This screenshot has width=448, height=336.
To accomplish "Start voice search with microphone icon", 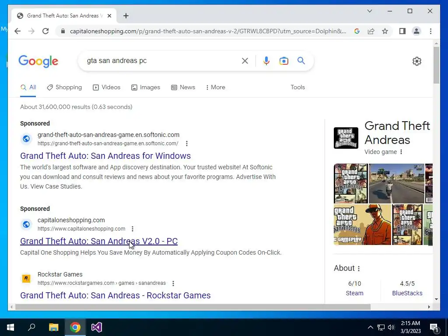I will click(266, 60).
